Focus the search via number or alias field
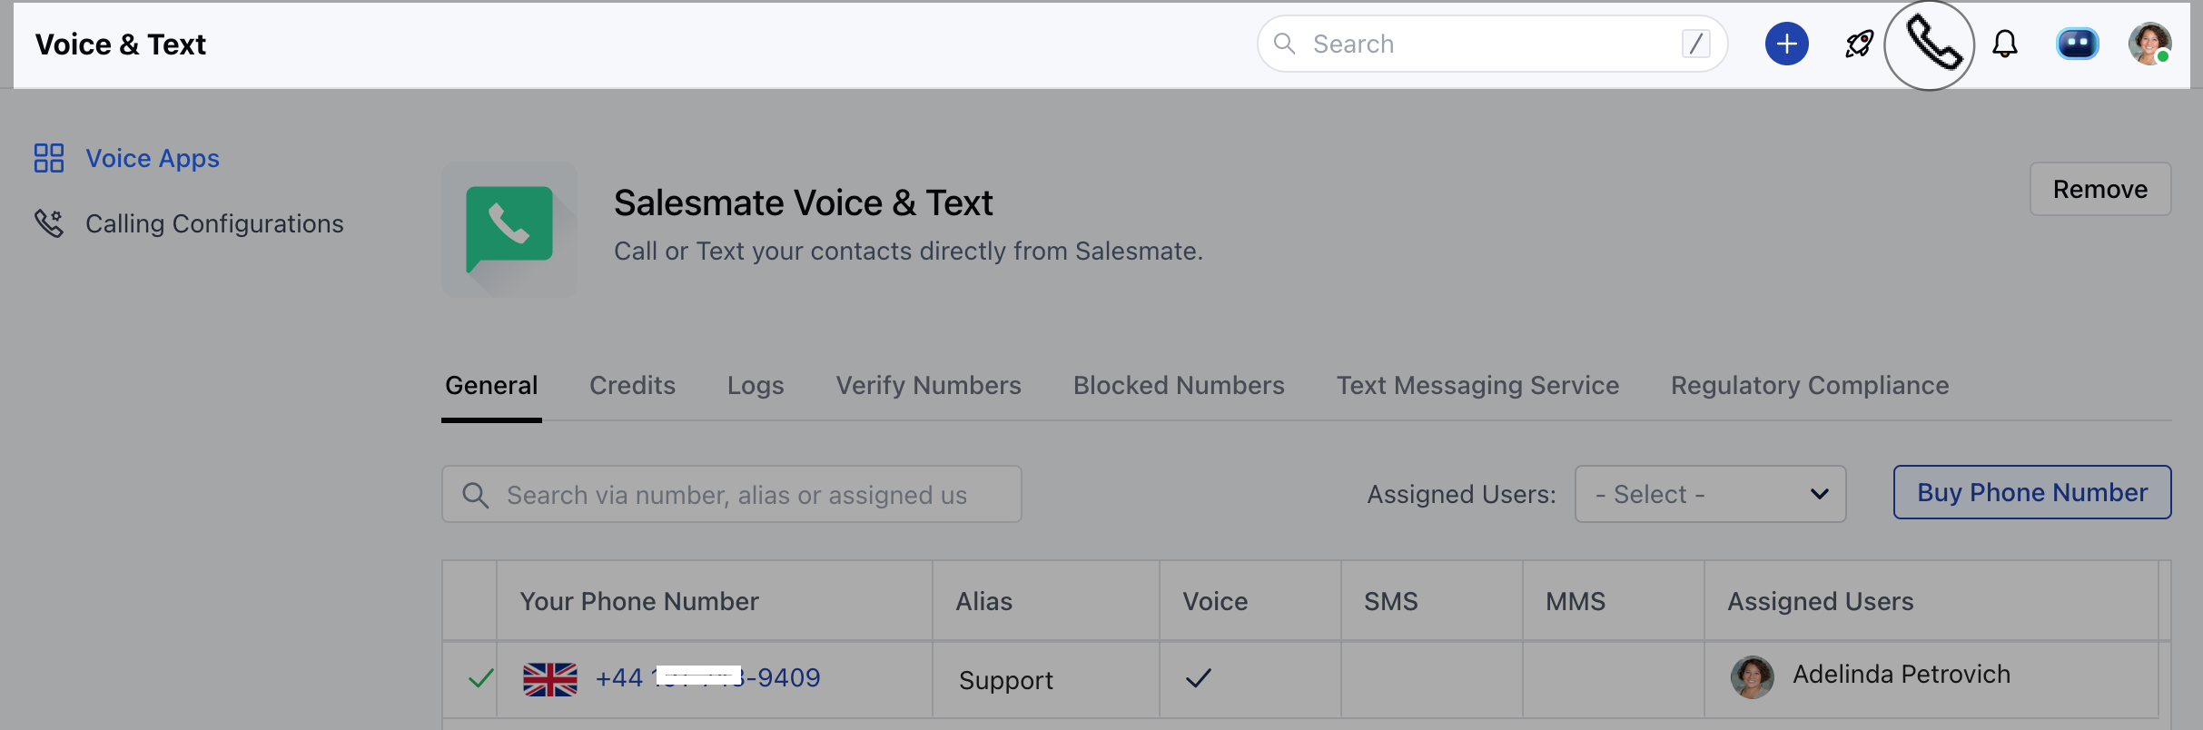The width and height of the screenshot is (2203, 730). (x=732, y=494)
